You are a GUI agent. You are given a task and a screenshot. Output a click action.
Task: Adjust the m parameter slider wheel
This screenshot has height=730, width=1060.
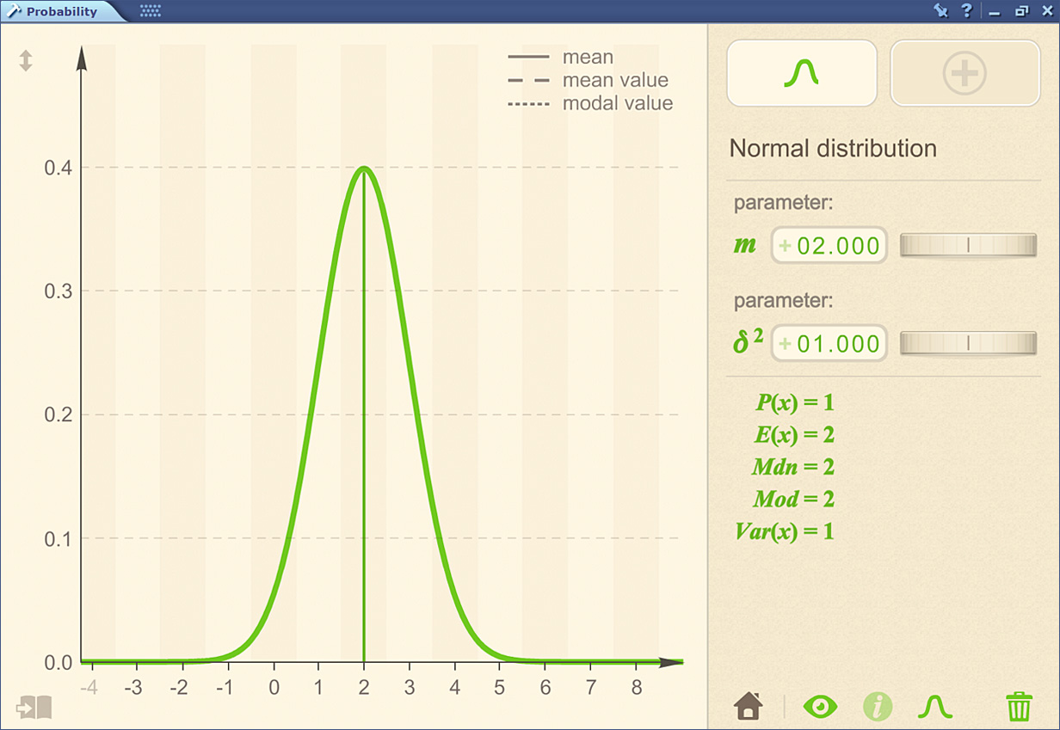[968, 246]
